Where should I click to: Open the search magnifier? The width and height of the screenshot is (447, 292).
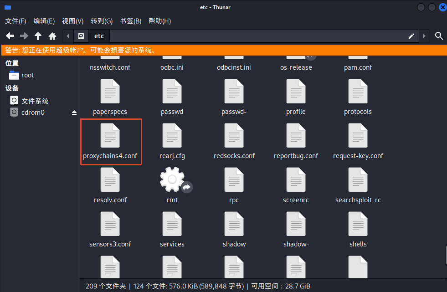pos(439,36)
